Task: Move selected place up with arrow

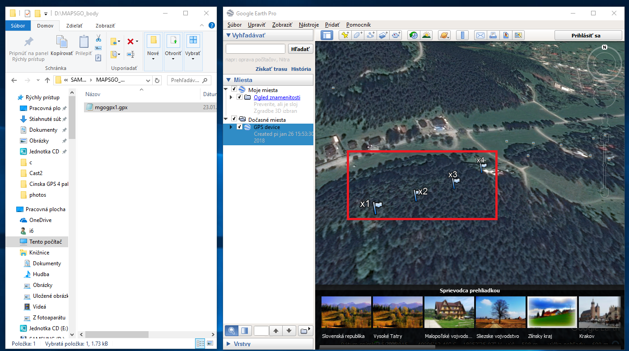Action: (x=275, y=331)
